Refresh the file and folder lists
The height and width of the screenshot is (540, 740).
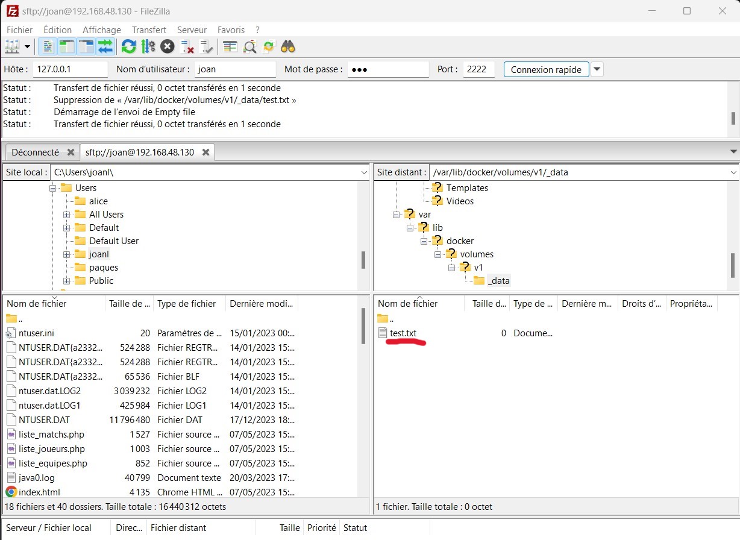click(x=128, y=46)
